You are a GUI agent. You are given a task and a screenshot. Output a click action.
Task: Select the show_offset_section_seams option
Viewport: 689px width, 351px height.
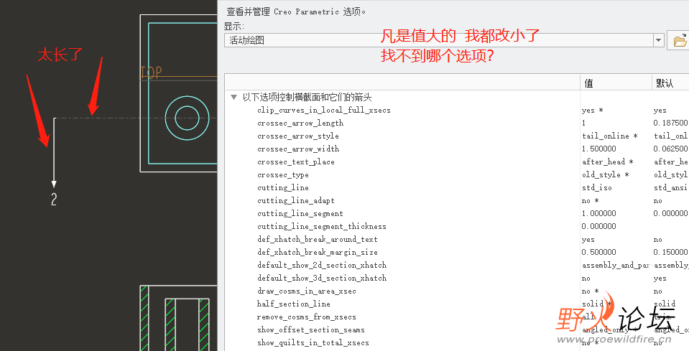[310, 329]
